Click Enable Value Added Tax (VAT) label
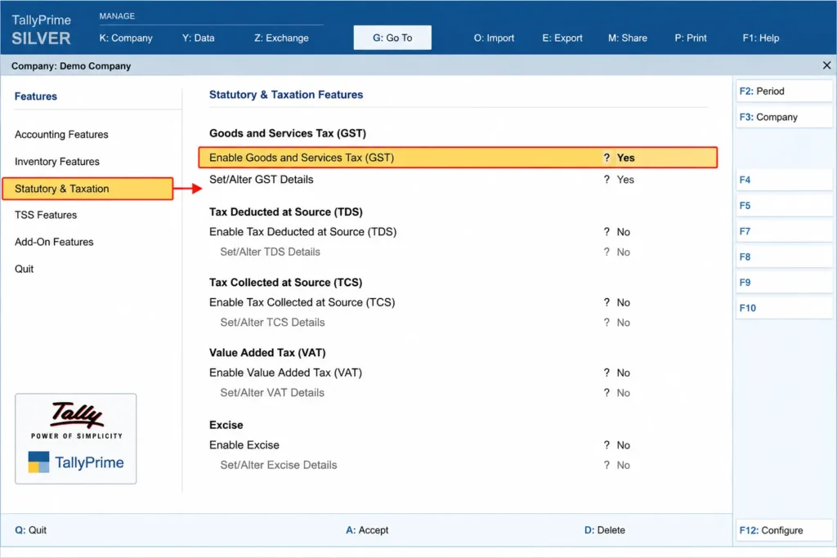 pyautogui.click(x=285, y=373)
